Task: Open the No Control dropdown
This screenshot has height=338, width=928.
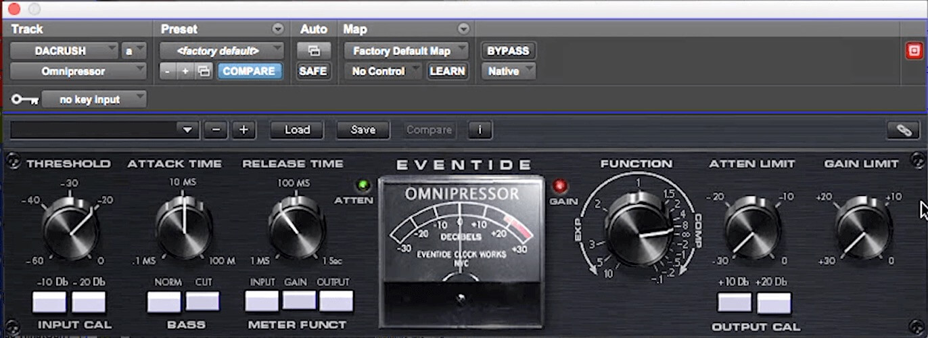Action: coord(383,71)
